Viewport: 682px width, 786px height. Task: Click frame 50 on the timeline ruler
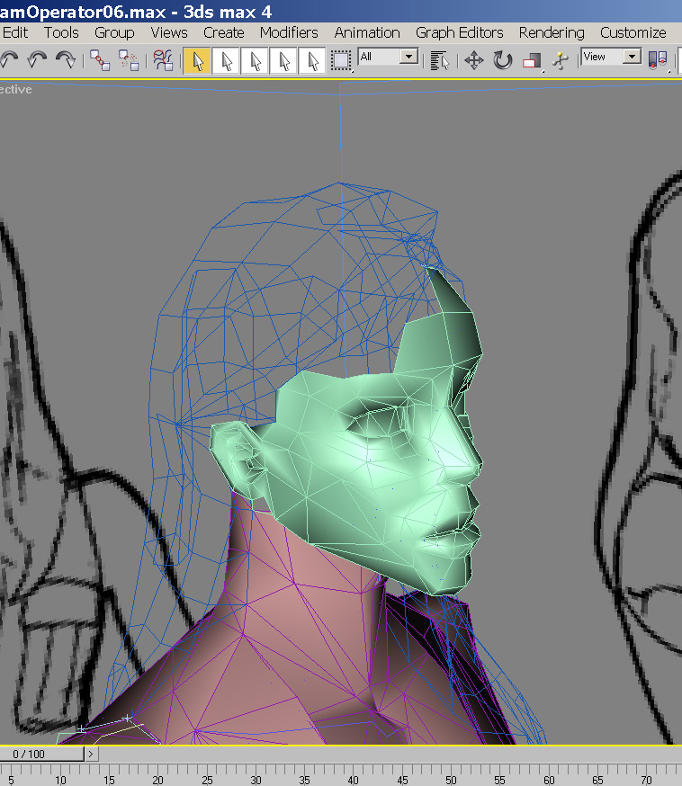[450, 773]
